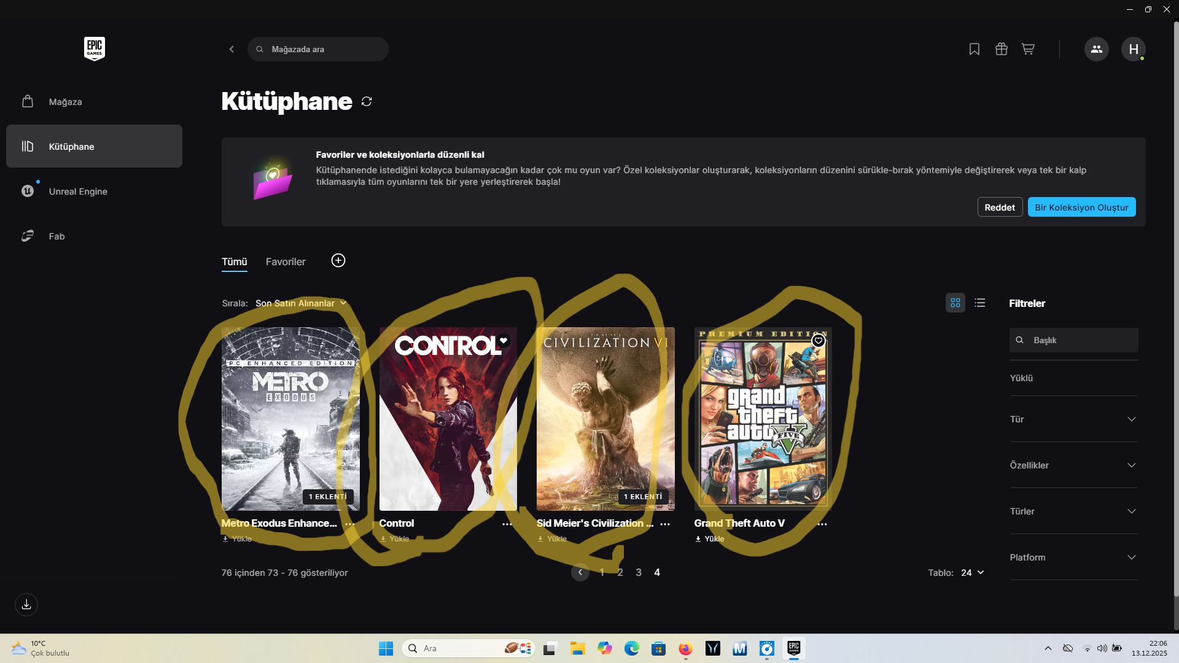Open the shopping cart

pos(1028,49)
